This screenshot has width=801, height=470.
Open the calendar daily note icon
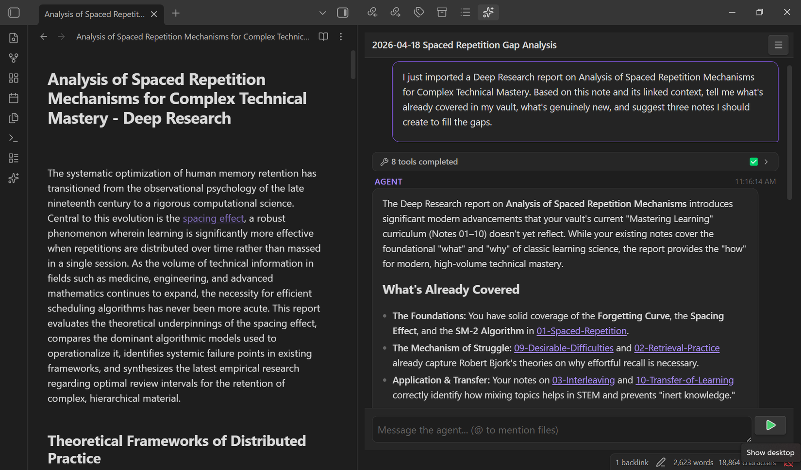coord(14,98)
